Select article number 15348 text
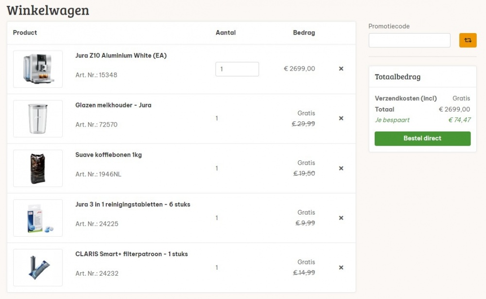 click(96, 75)
